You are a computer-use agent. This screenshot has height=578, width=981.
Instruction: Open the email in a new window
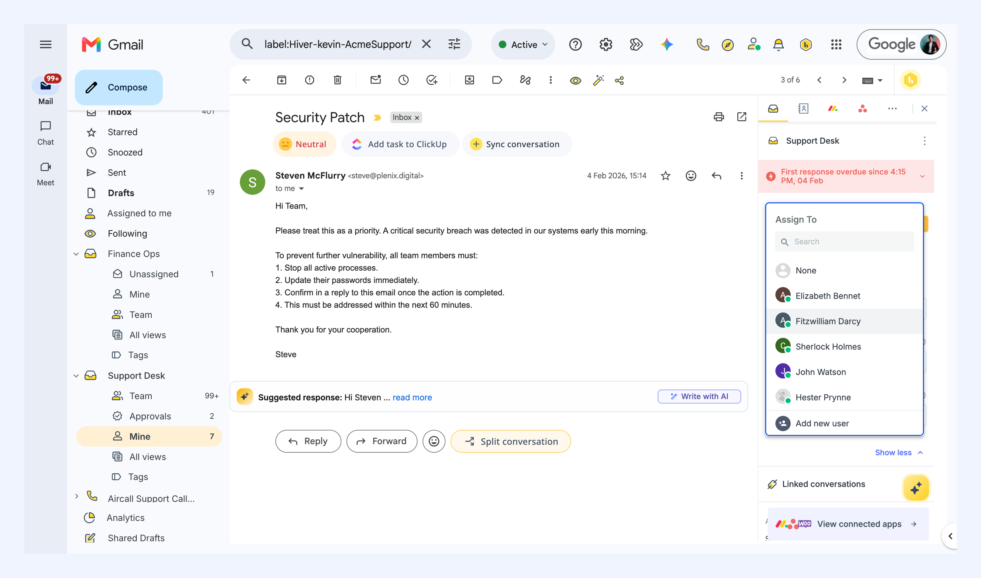[x=741, y=117]
